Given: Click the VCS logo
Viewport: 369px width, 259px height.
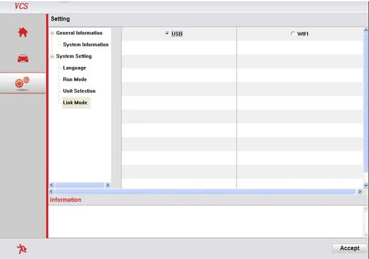Looking at the screenshot, I should (21, 6).
